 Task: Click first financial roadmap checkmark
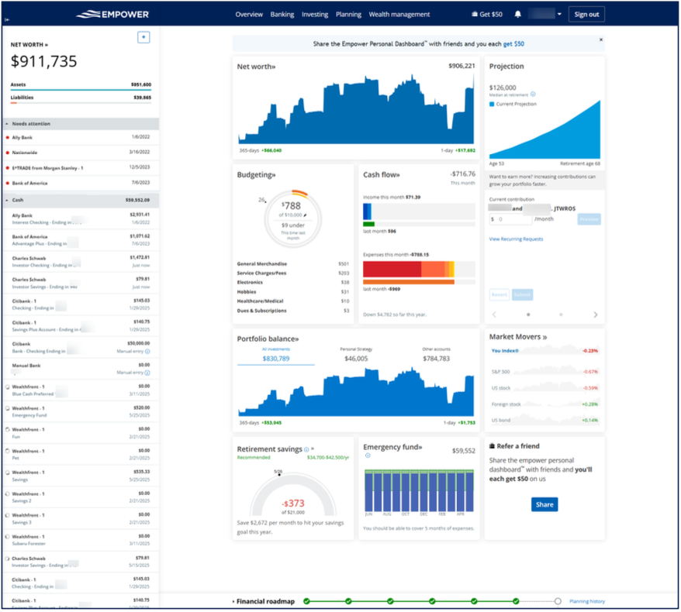[x=306, y=602]
